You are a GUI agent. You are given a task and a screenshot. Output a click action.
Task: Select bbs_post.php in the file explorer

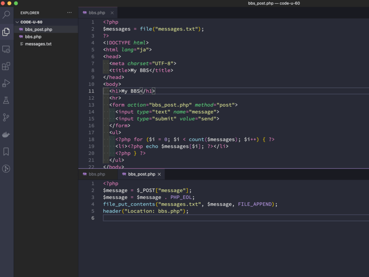[38, 29]
